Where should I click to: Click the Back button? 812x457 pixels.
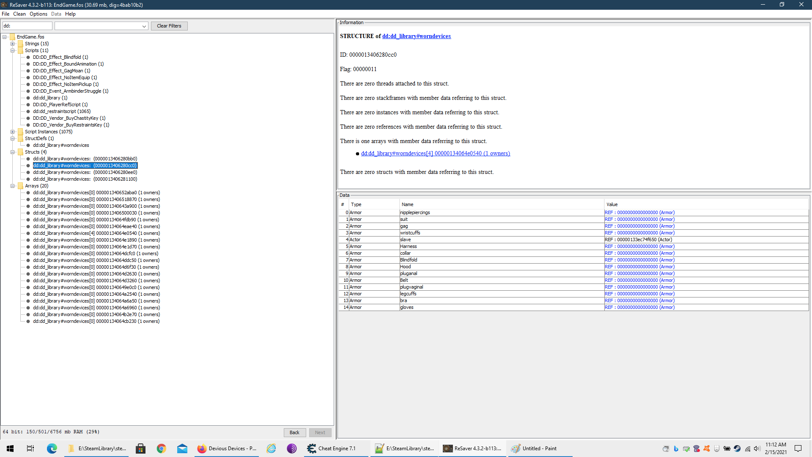coord(294,432)
